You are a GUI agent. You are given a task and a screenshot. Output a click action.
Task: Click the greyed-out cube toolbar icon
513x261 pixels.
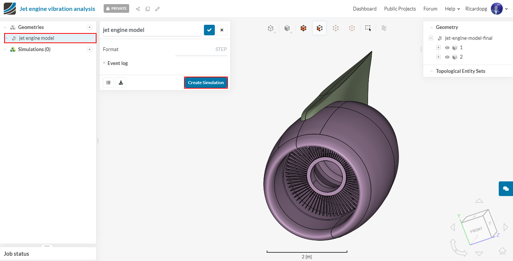pyautogui.click(x=384, y=28)
